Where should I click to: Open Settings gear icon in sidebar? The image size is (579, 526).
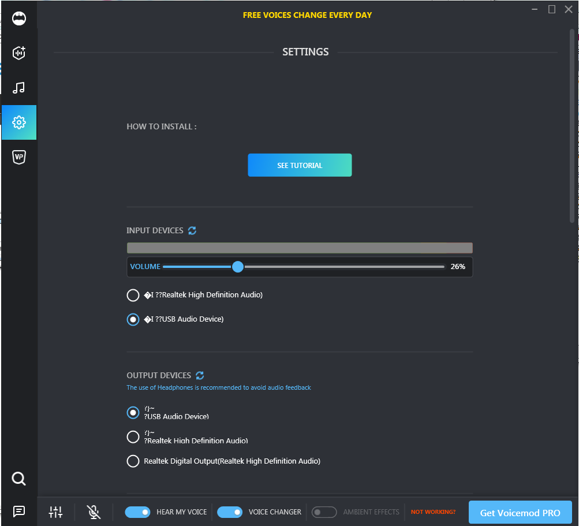[19, 122]
